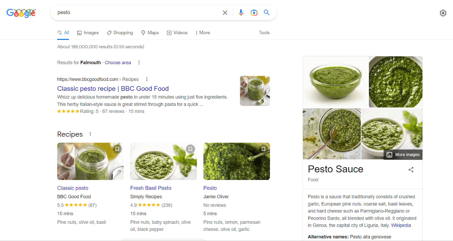Click the close-up pesto texture image in panel

click(x=396, y=82)
